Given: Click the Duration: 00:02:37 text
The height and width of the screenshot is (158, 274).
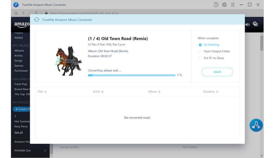Looking at the screenshot, I should tap(100, 56).
